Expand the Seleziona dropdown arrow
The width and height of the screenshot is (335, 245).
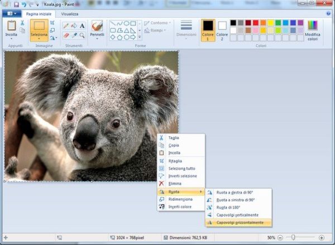39,39
